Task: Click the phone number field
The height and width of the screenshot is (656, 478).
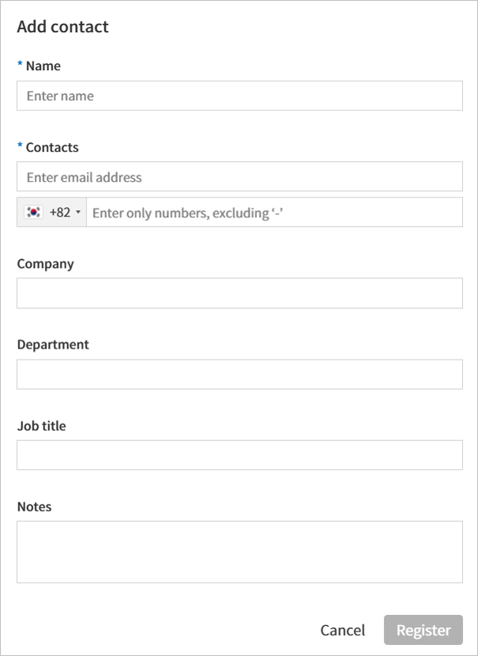Action: (x=276, y=212)
